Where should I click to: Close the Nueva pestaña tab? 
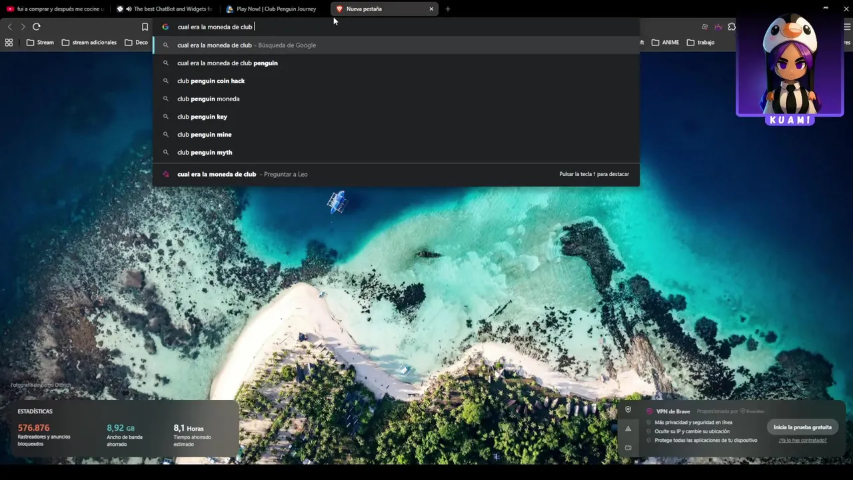point(431,9)
